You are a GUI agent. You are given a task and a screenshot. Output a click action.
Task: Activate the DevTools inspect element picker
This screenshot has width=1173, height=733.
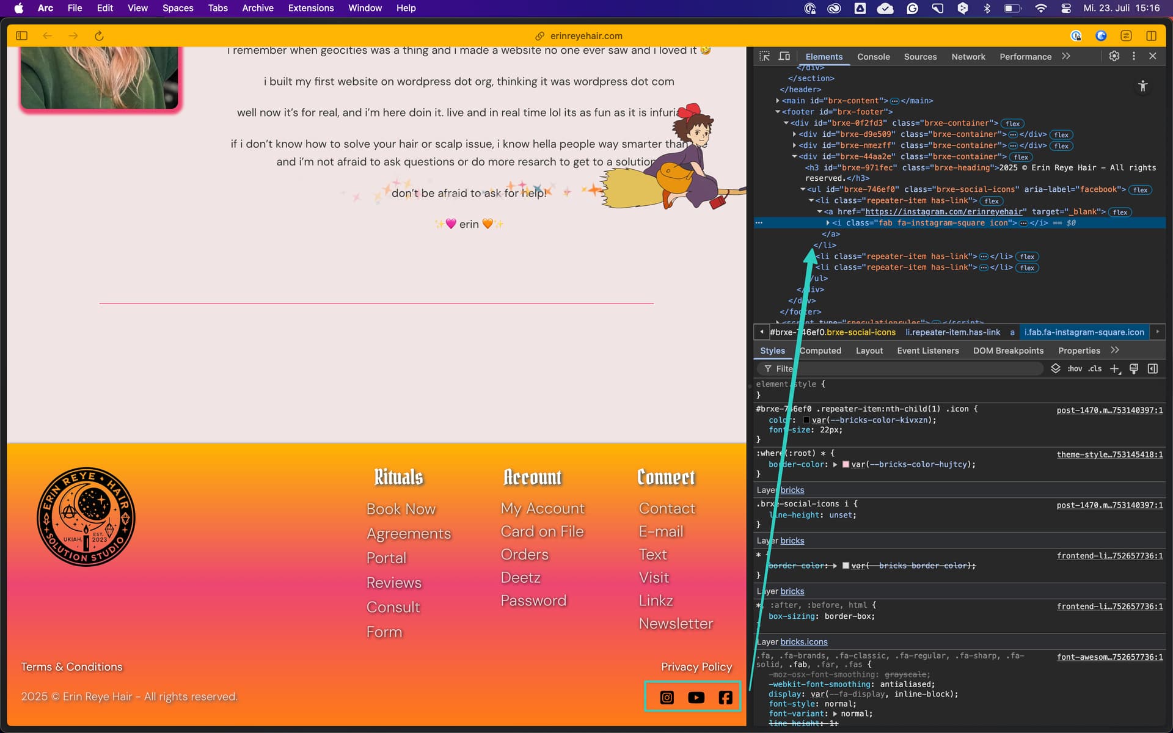point(764,56)
